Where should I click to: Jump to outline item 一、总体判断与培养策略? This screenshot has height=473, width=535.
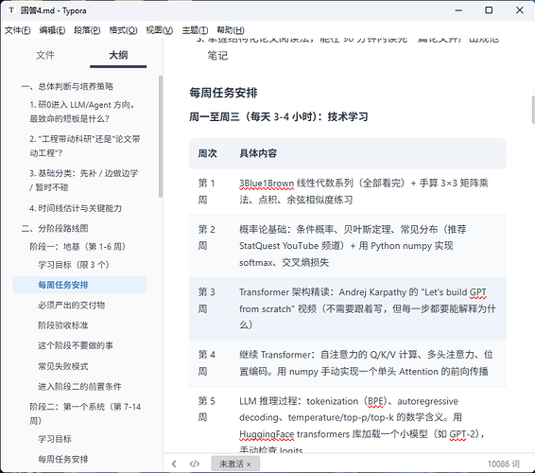tap(67, 86)
